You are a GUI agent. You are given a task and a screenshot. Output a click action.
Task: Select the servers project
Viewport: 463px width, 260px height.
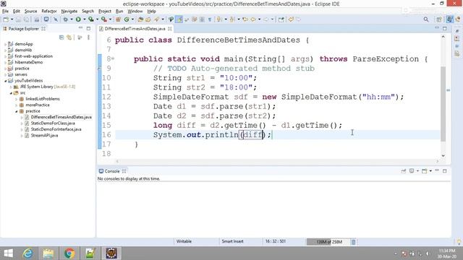[21, 74]
